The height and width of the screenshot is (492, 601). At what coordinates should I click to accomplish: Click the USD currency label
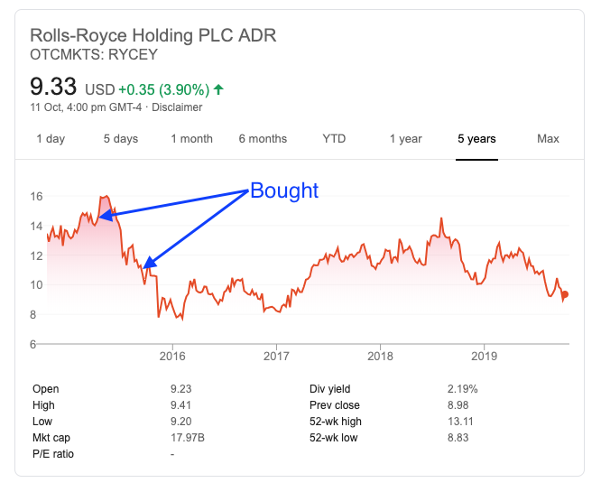pyautogui.click(x=99, y=89)
